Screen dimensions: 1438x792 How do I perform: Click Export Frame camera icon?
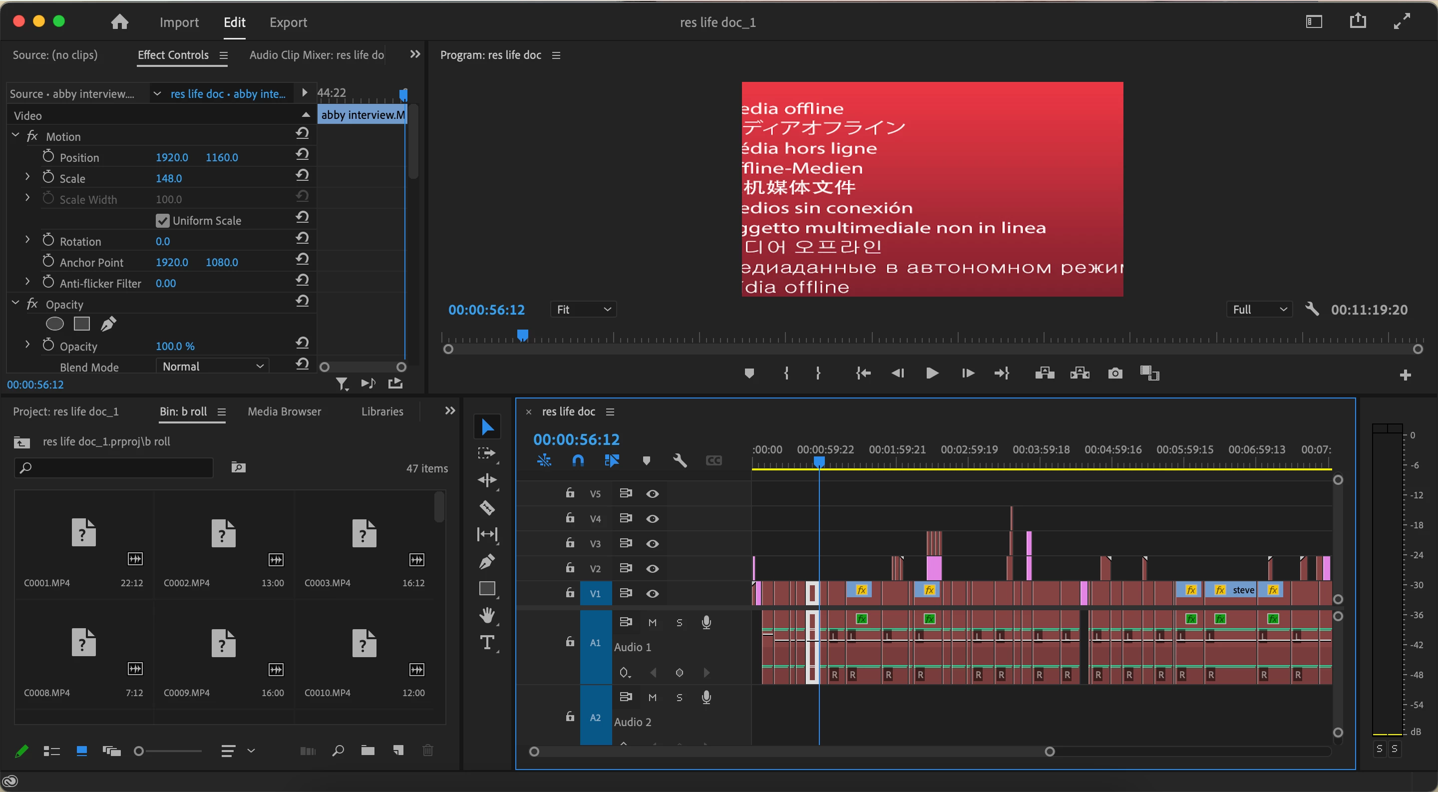point(1115,374)
